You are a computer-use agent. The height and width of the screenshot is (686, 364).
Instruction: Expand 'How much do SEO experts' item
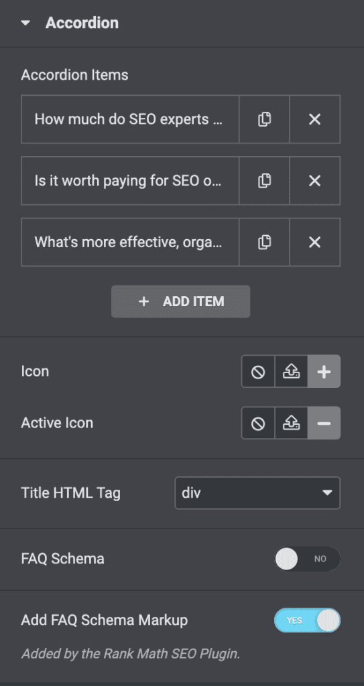(x=130, y=119)
